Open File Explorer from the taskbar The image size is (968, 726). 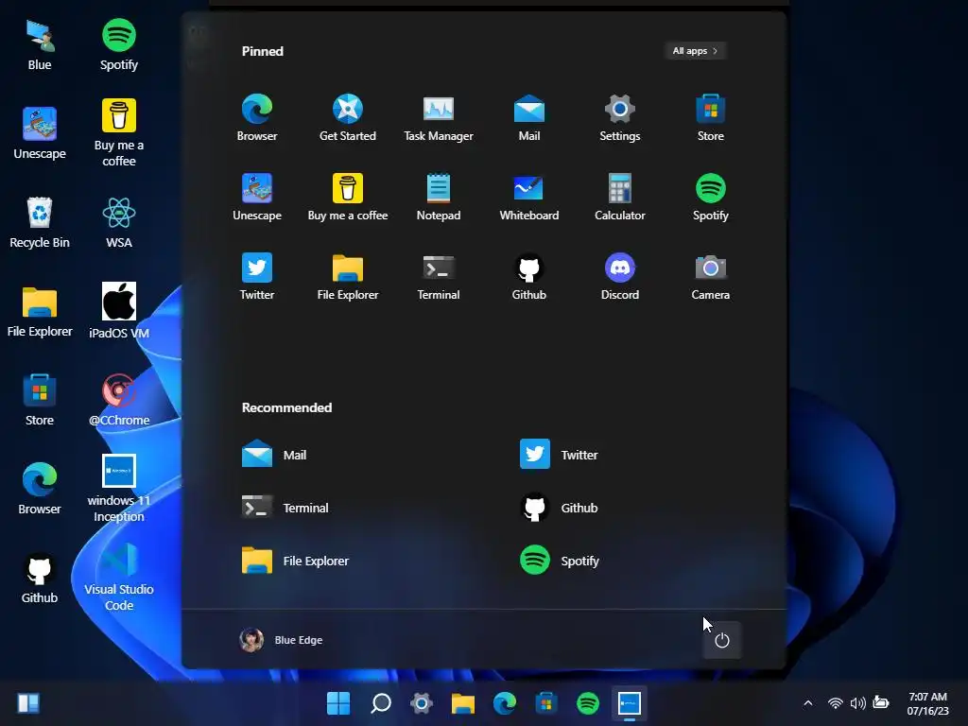(x=463, y=703)
